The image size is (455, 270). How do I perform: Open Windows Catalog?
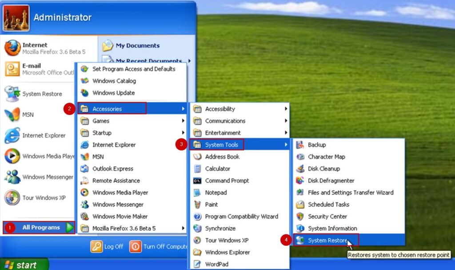point(132,81)
